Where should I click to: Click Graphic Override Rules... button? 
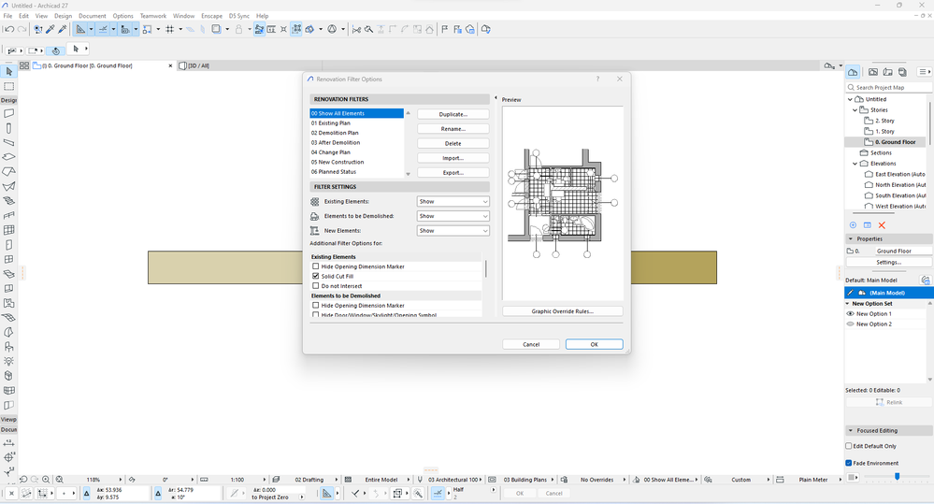click(562, 311)
